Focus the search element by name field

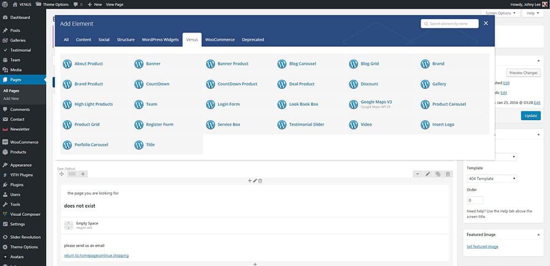450,24
